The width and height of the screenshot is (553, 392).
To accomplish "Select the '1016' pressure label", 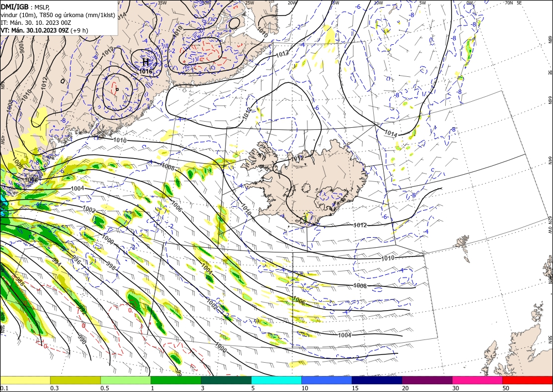I will (x=145, y=71).
